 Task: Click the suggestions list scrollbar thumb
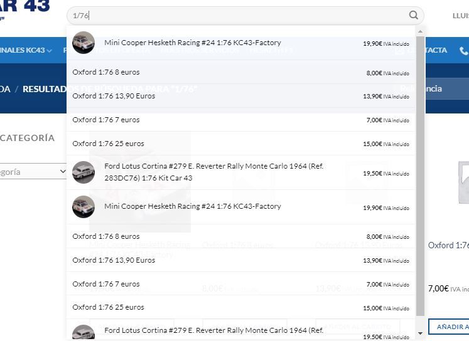click(420, 176)
